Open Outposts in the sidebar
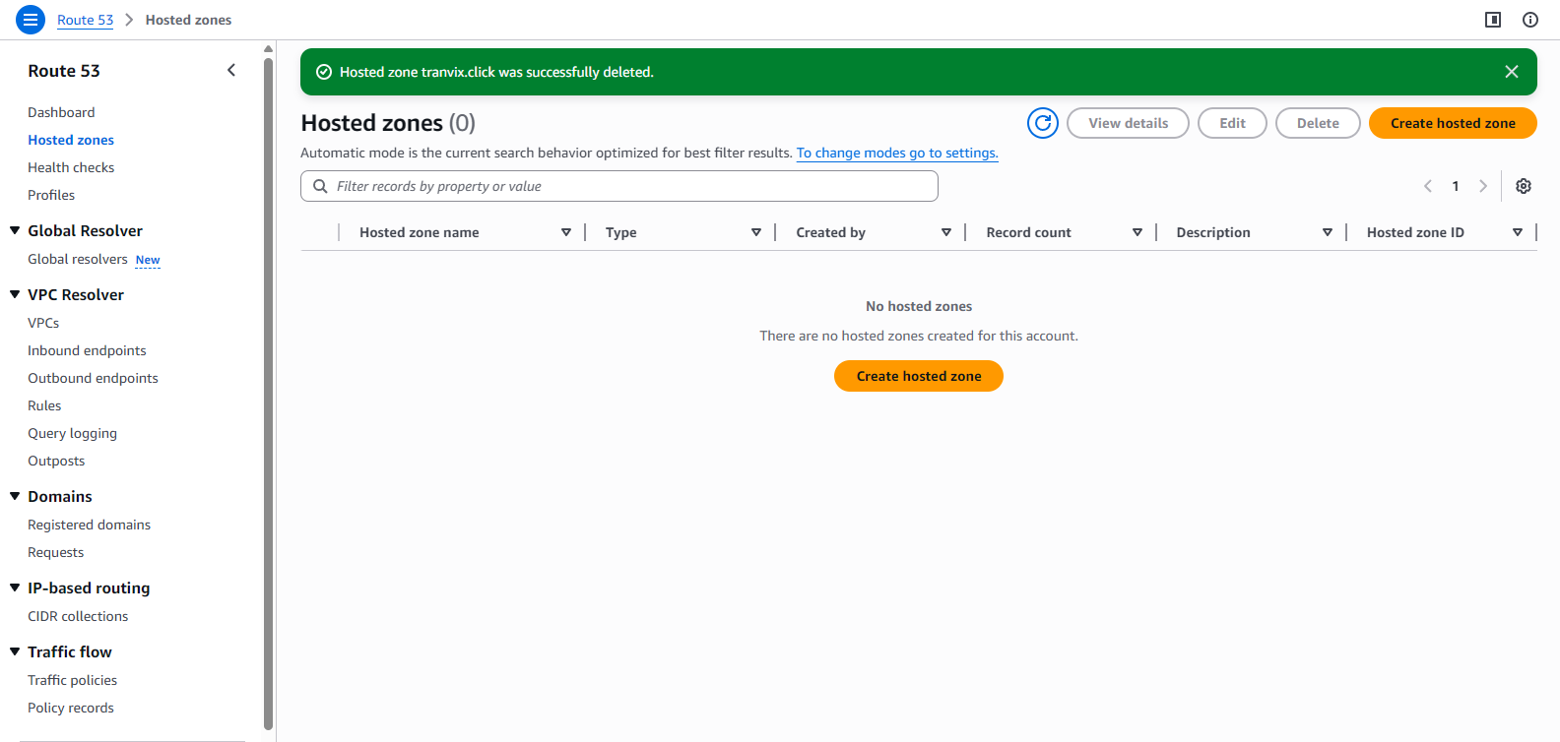1560x742 pixels. (56, 461)
